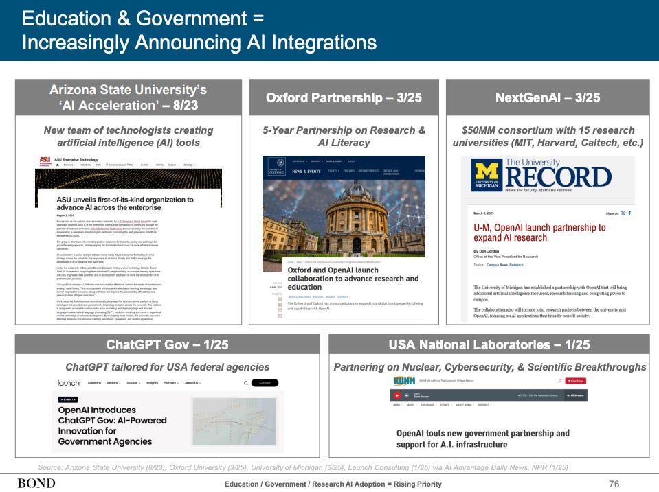
Task: Open About dropdown on Oxford top bar
Action: click(353, 161)
